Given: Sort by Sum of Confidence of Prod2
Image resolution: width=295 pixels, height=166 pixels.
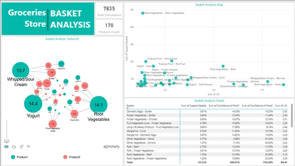Looking at the screenshot, I should [257, 106].
